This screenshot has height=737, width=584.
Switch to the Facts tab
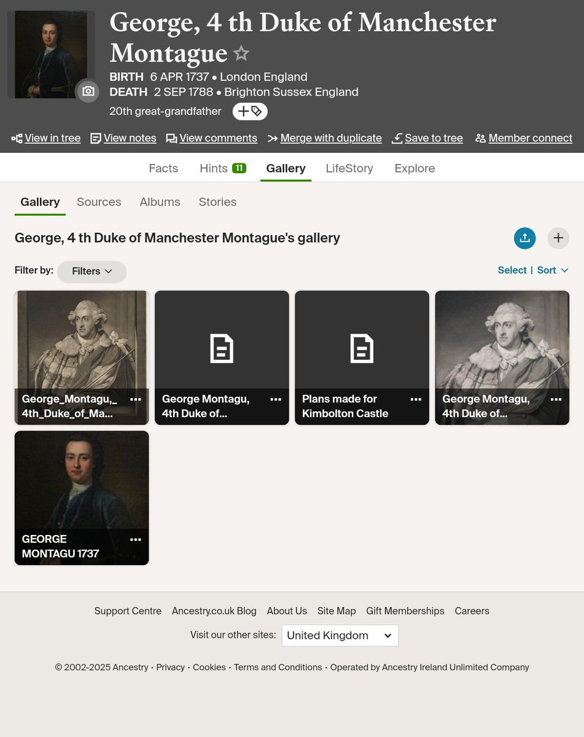pos(163,168)
